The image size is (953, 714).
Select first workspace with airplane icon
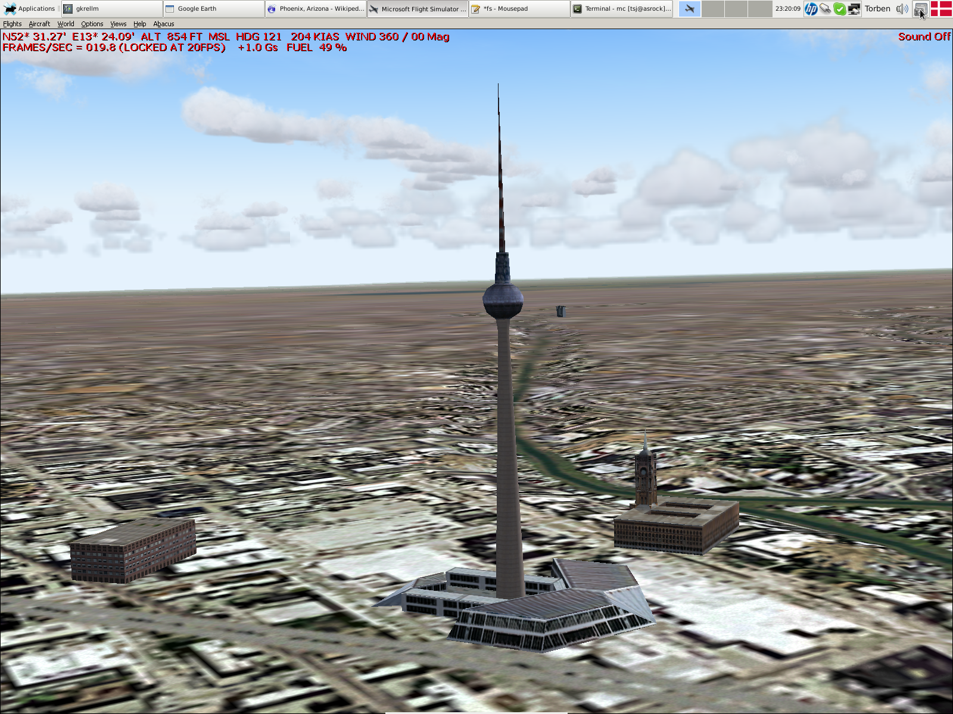pos(690,9)
